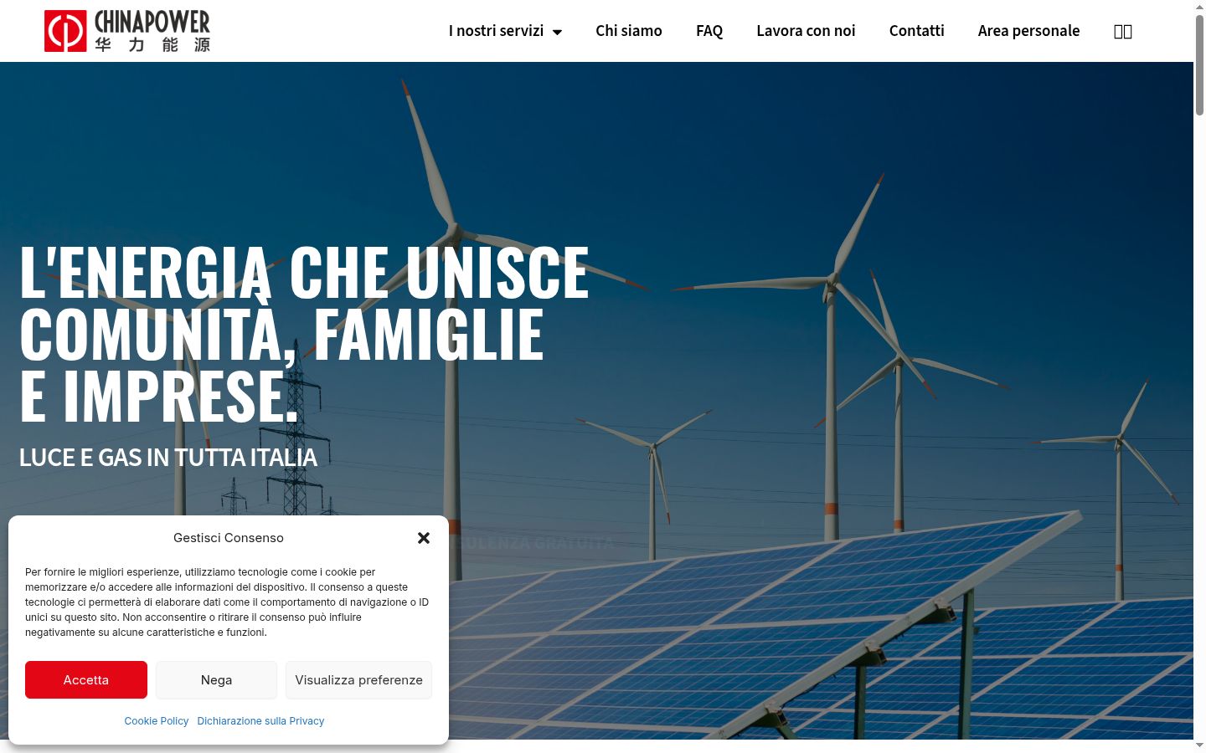The height and width of the screenshot is (753, 1206).
Task: Go to the FAQ page
Action: tap(709, 31)
